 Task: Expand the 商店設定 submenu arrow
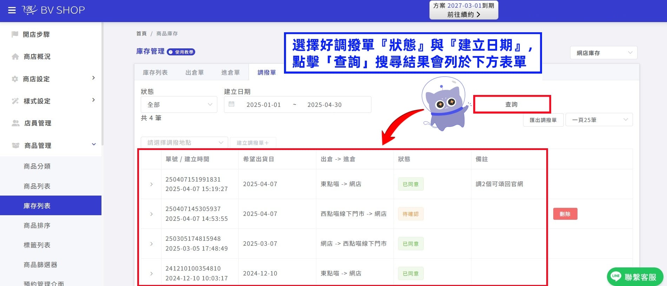click(x=93, y=78)
